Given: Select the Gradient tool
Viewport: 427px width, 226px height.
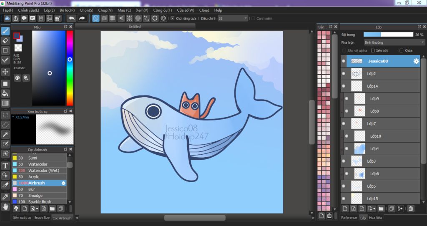Looking at the screenshot, I should coord(5,103).
